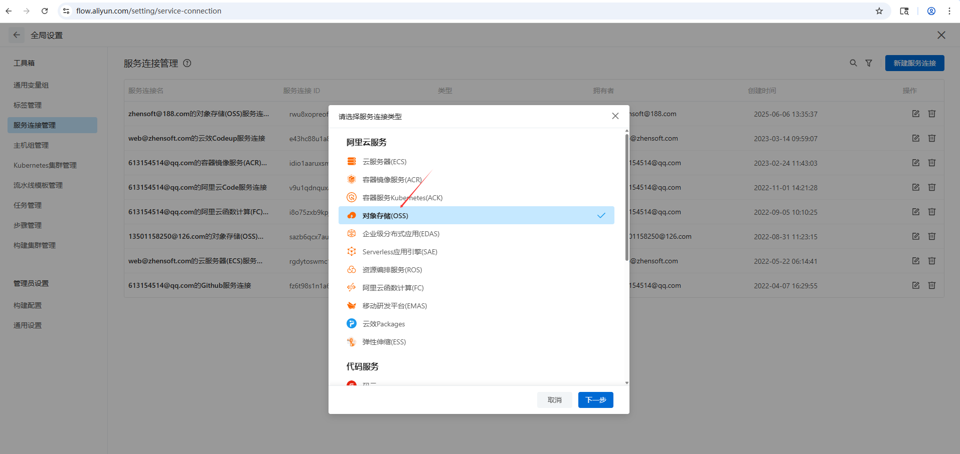960x454 pixels.
Task: Open search in service connection list
Action: click(853, 63)
